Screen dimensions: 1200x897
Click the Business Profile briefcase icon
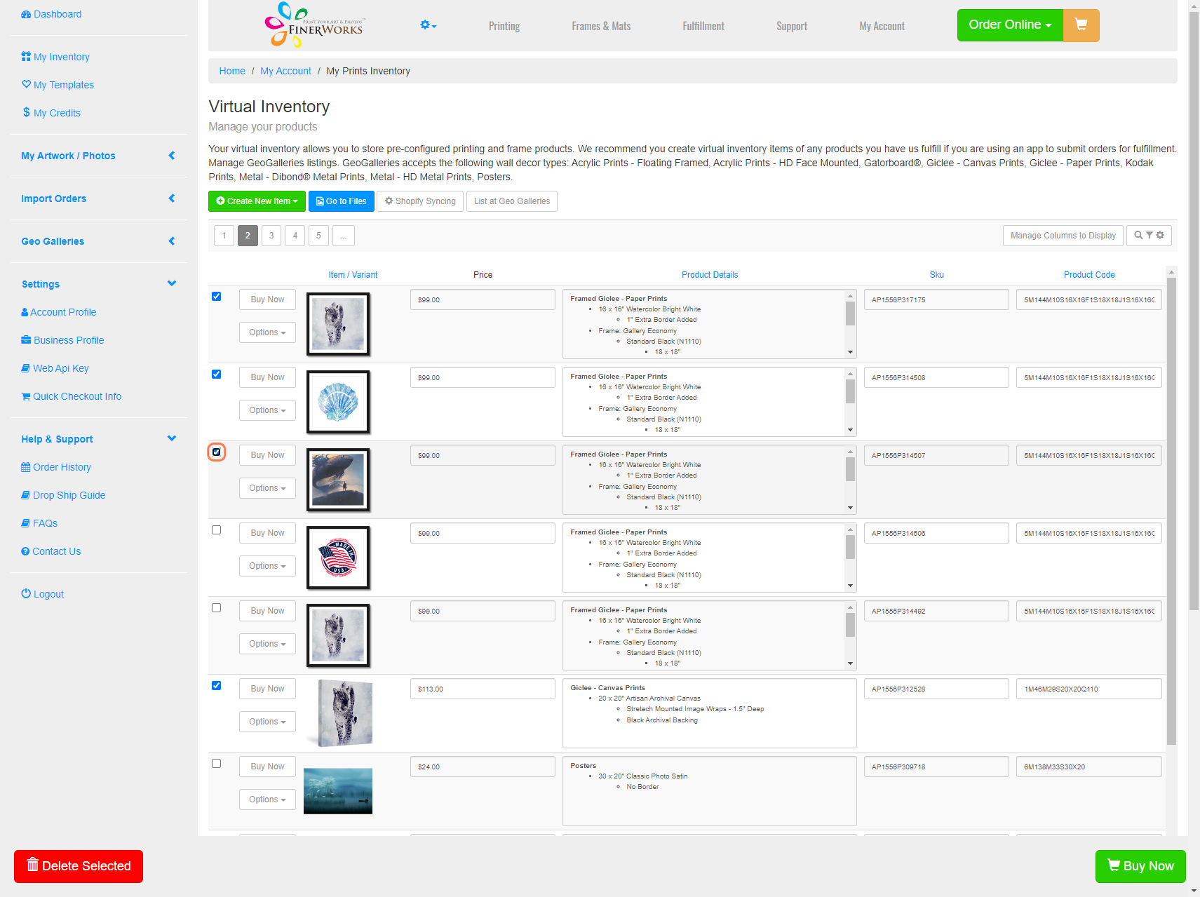click(x=26, y=340)
